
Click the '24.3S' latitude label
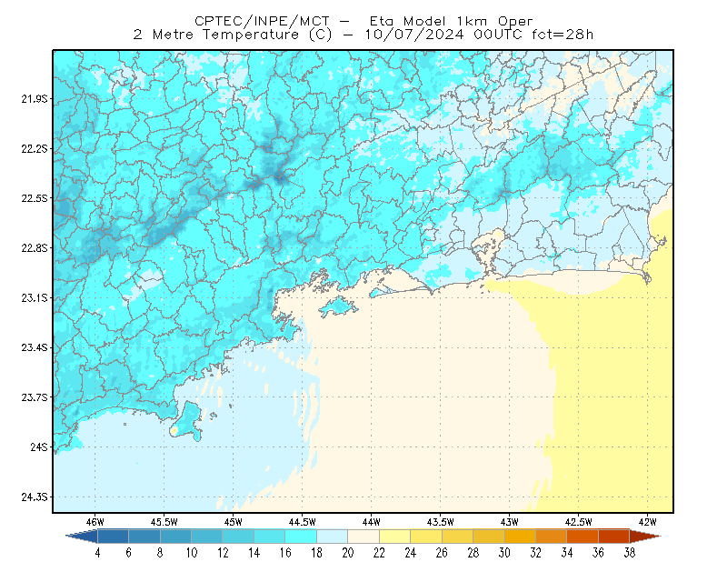tap(35, 497)
